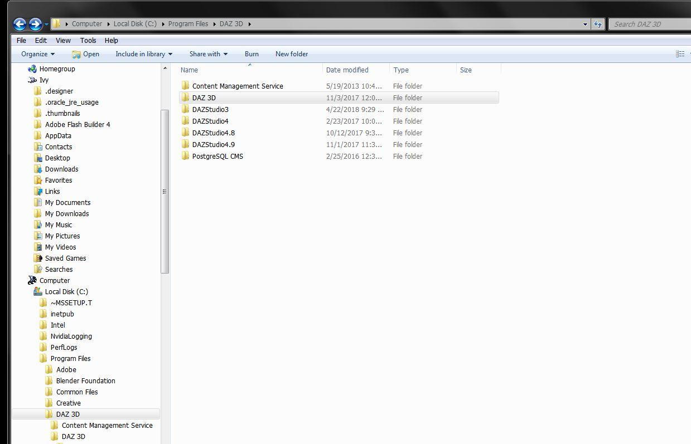Open NvidiaLogging folder in tree
Image resolution: width=691 pixels, height=444 pixels.
[x=71, y=336]
